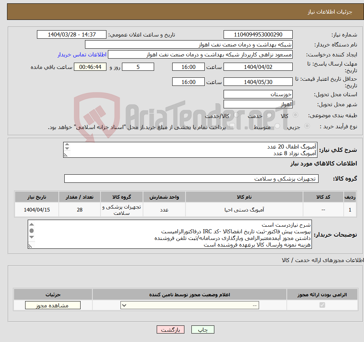Click the بازگشت back button

(x=170, y=329)
